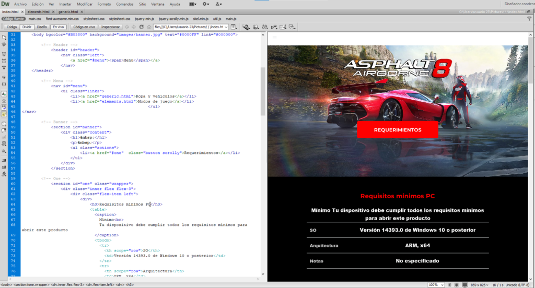
Task: Open the Multiscreen preview options
Action: click(x=246, y=27)
